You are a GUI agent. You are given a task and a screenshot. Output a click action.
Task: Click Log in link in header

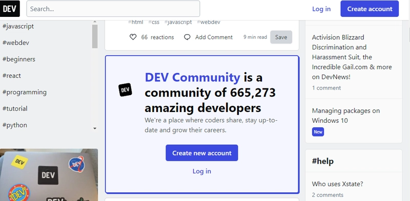click(x=321, y=9)
